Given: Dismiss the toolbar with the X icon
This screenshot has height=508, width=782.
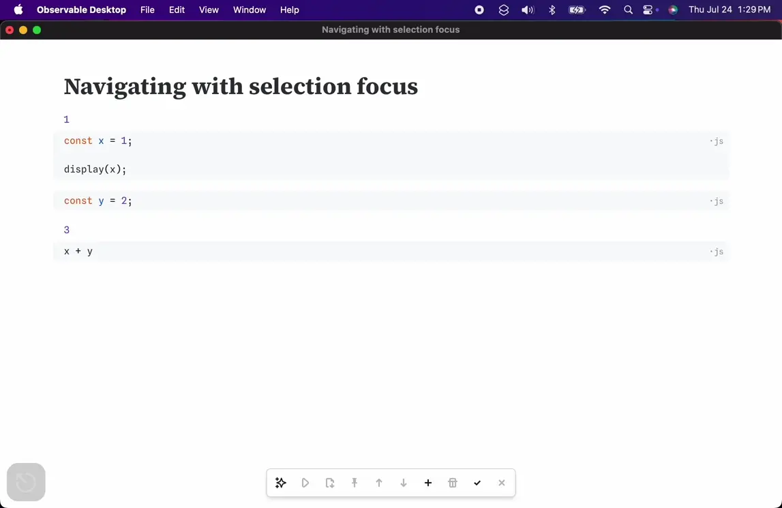Looking at the screenshot, I should click(x=502, y=483).
